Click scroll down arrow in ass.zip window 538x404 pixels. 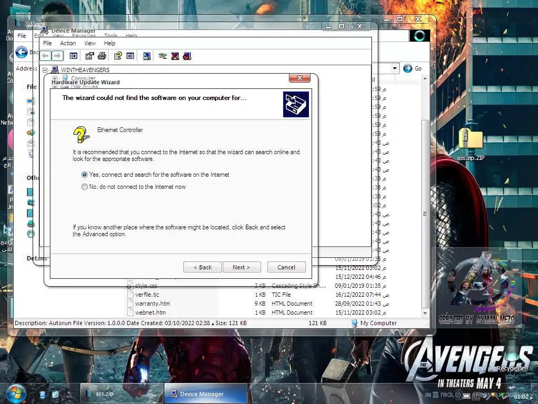[425, 313]
